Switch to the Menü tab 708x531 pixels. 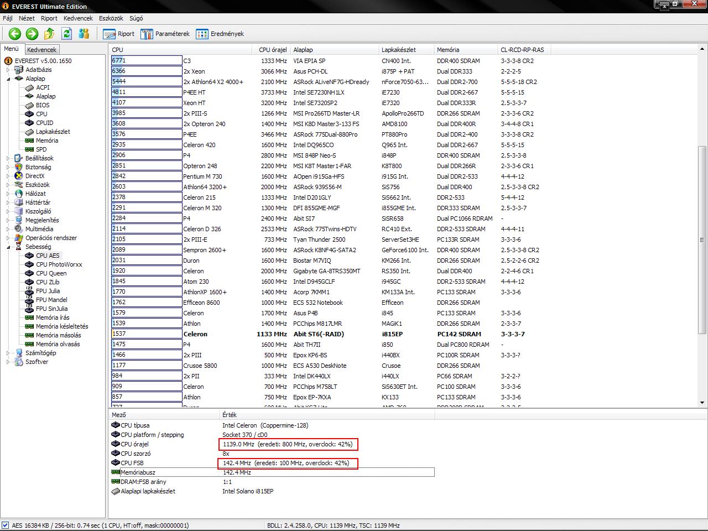click(x=12, y=49)
